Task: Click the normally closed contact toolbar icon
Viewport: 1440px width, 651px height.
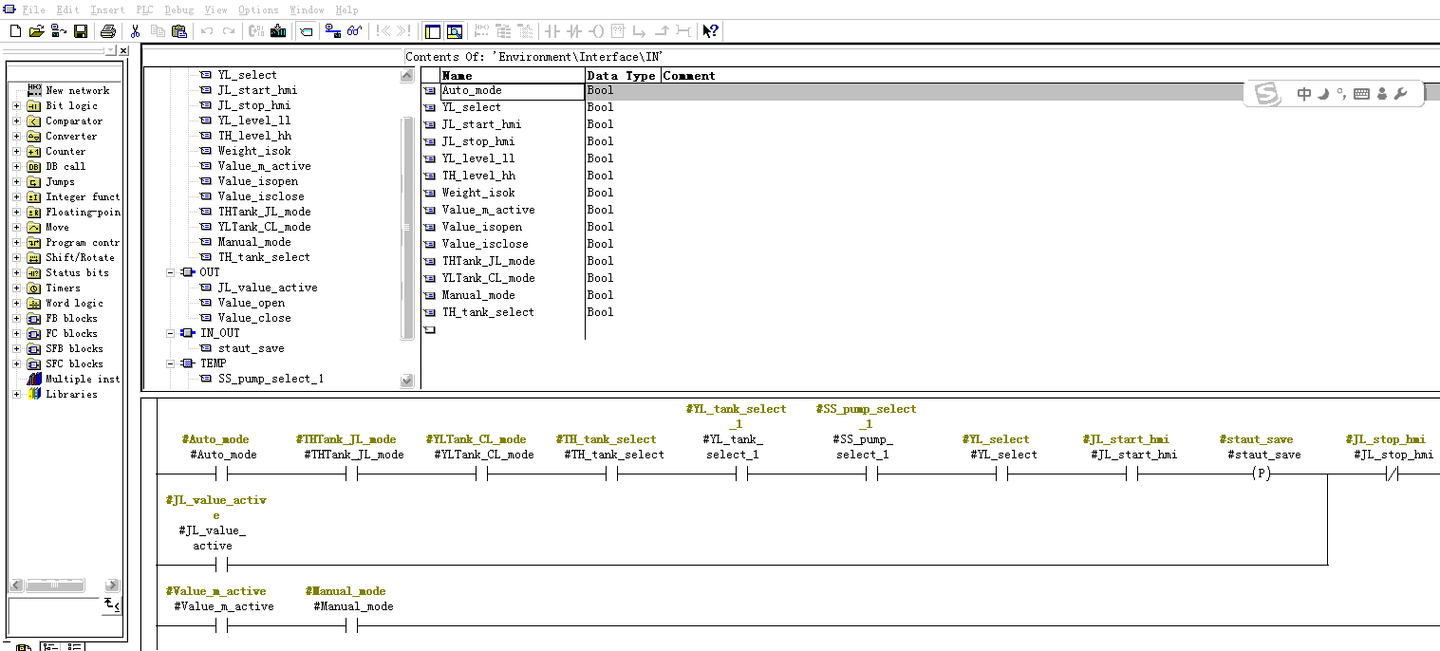Action: (573, 31)
